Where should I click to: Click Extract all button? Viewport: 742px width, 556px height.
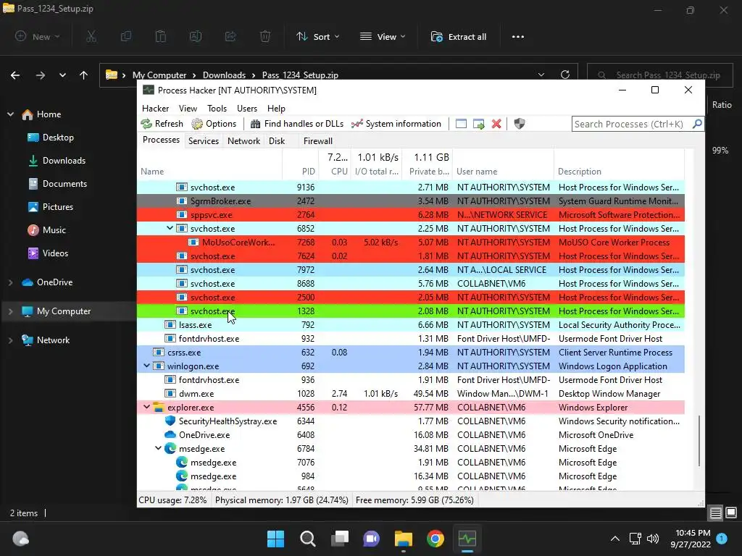459,37
